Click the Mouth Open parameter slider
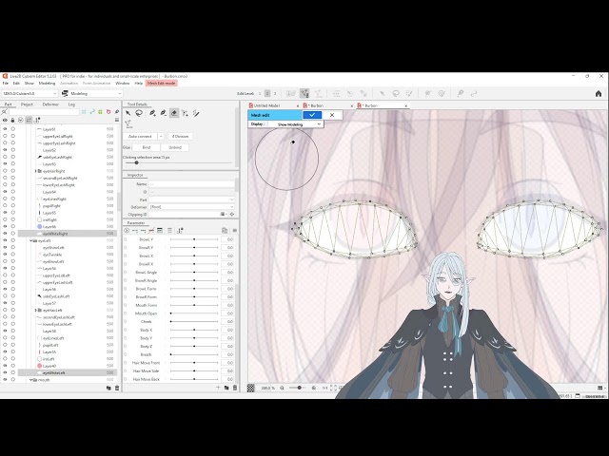 [194, 313]
